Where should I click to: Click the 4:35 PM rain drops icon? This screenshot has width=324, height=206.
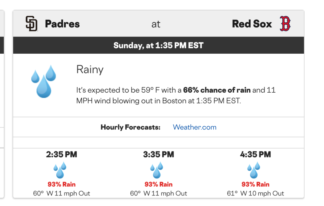[x=254, y=170]
